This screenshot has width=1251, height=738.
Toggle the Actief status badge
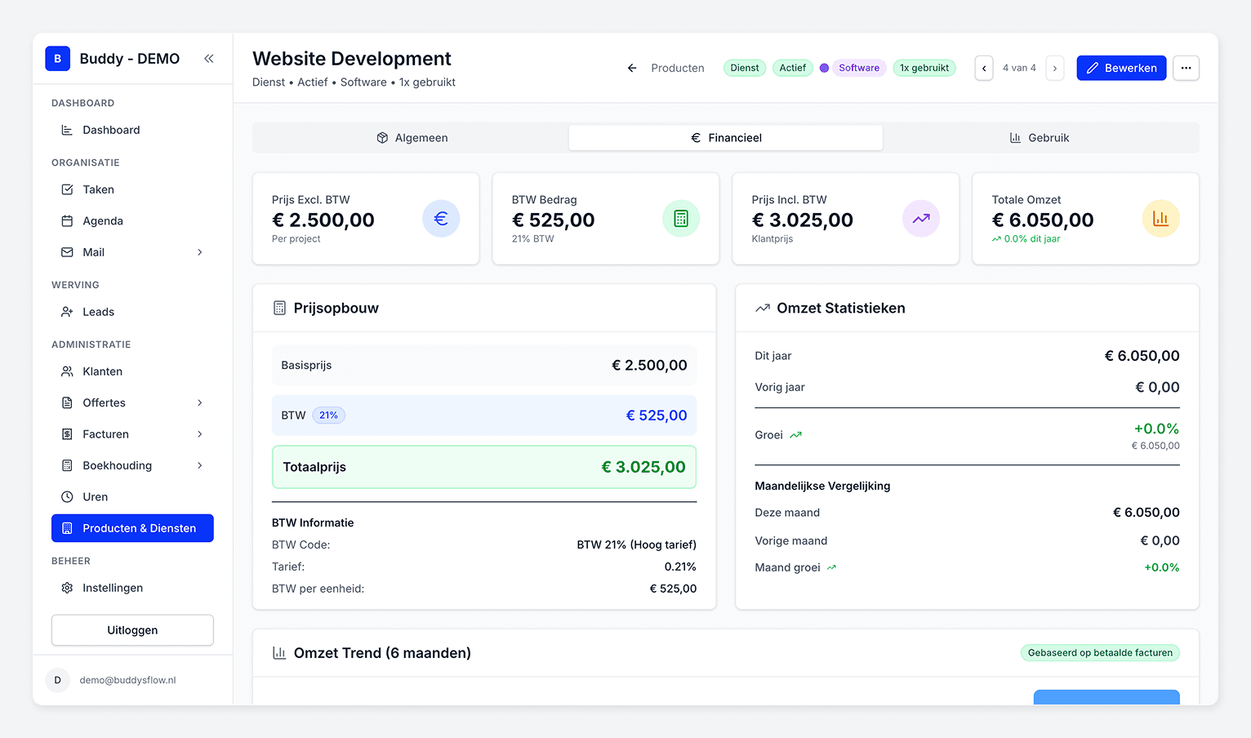(792, 68)
